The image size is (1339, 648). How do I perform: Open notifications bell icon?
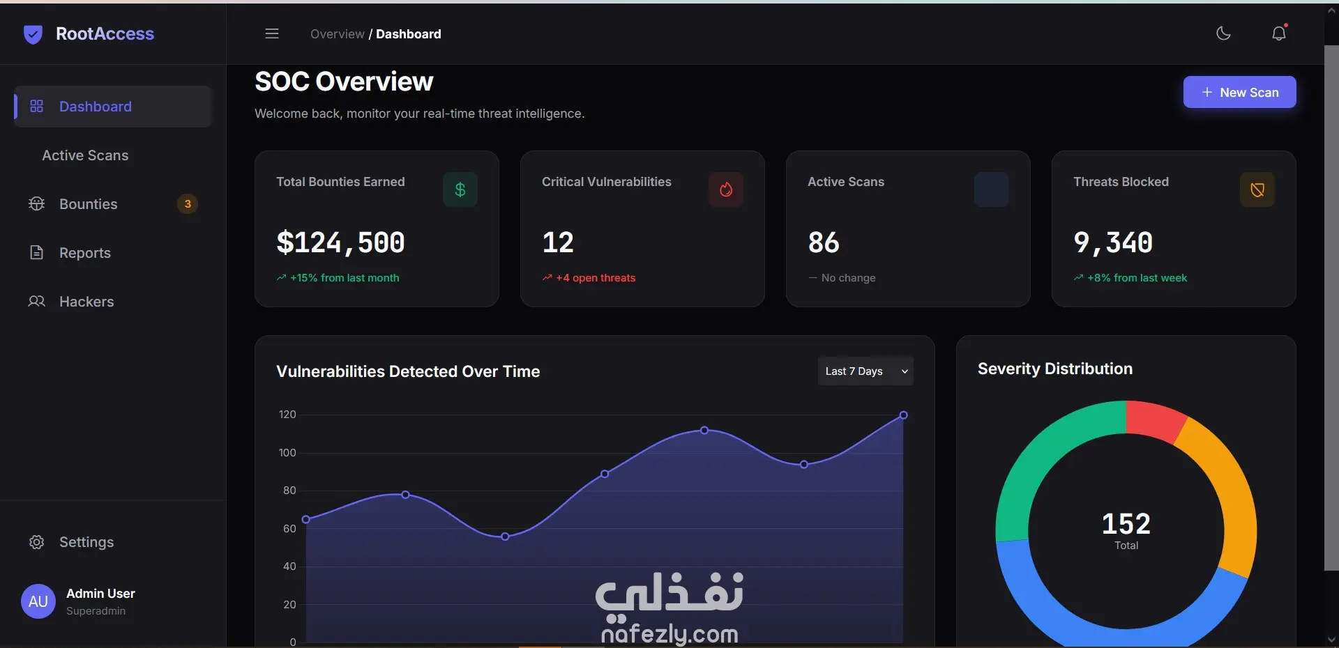[x=1279, y=33]
